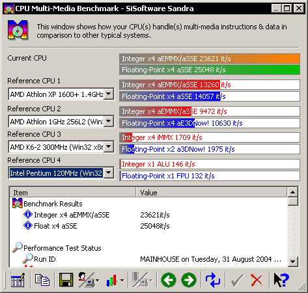Open Reference CPU 1 dropdown arrow
308x293 pixels.
point(109,94)
